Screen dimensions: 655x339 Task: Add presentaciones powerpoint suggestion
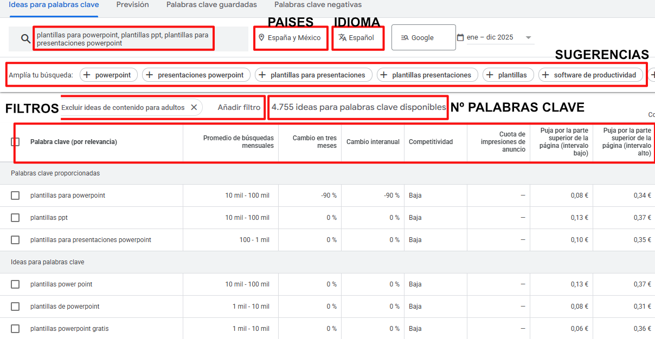tap(196, 75)
